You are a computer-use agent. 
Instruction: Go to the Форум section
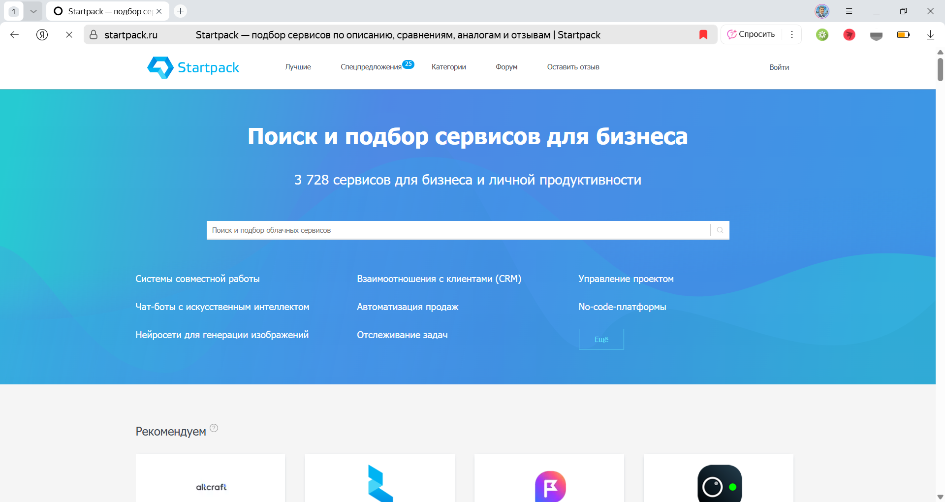point(506,67)
